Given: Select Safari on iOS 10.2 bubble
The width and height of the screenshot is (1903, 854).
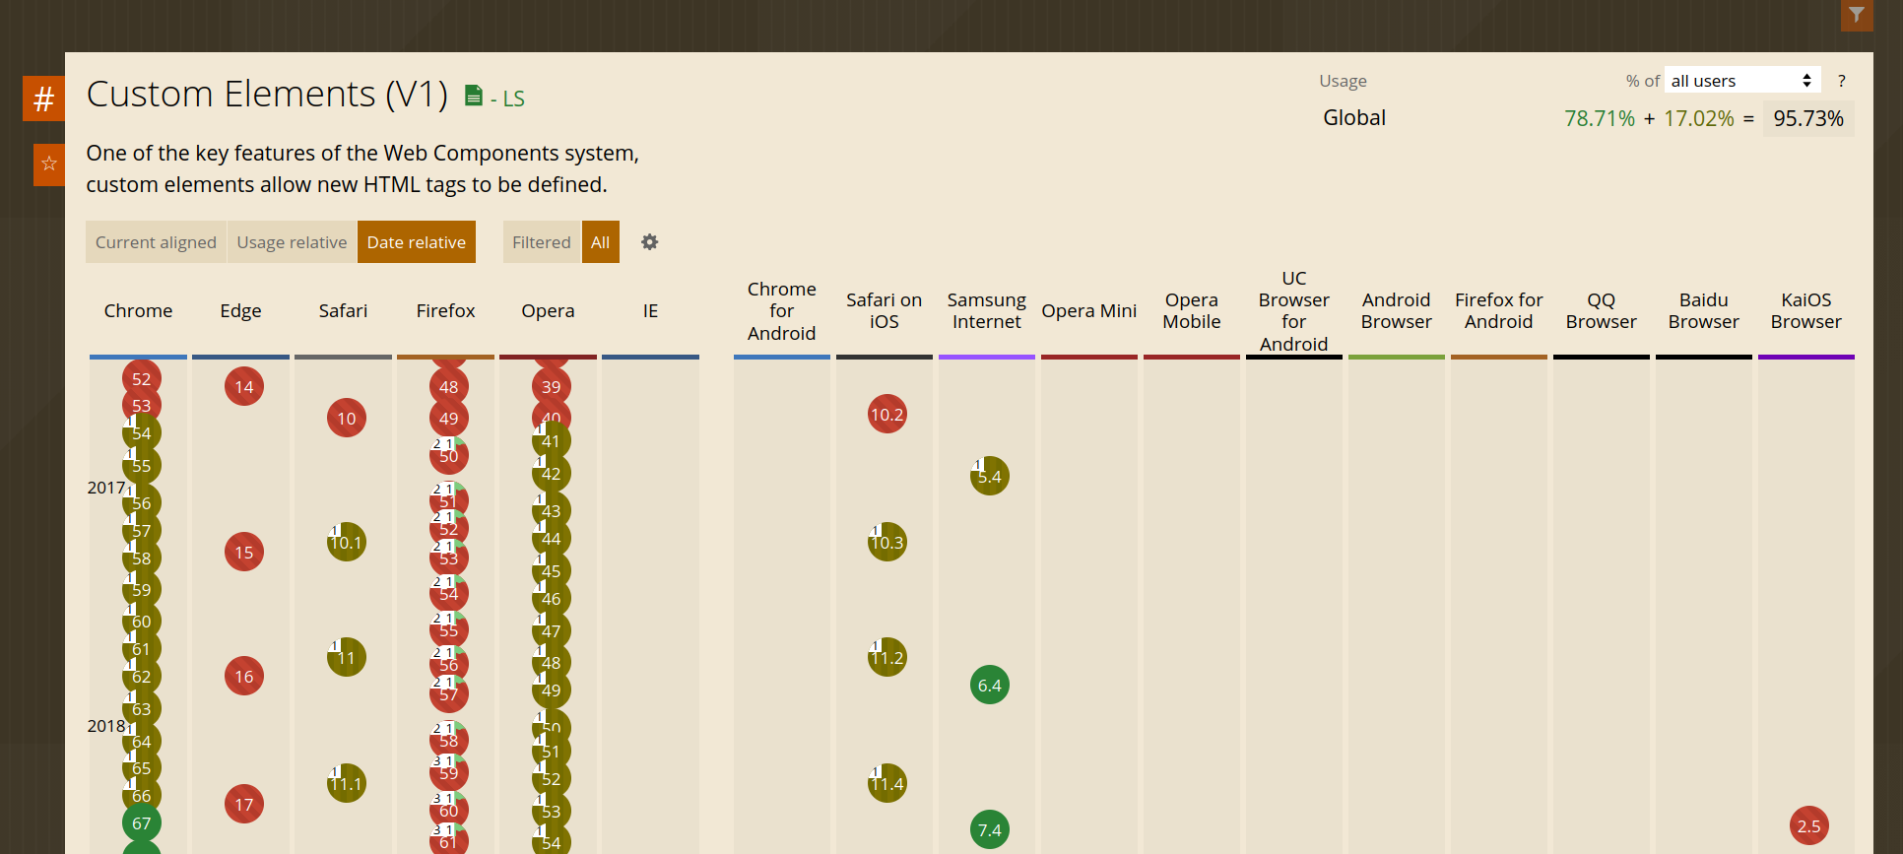Looking at the screenshot, I should 887,415.
